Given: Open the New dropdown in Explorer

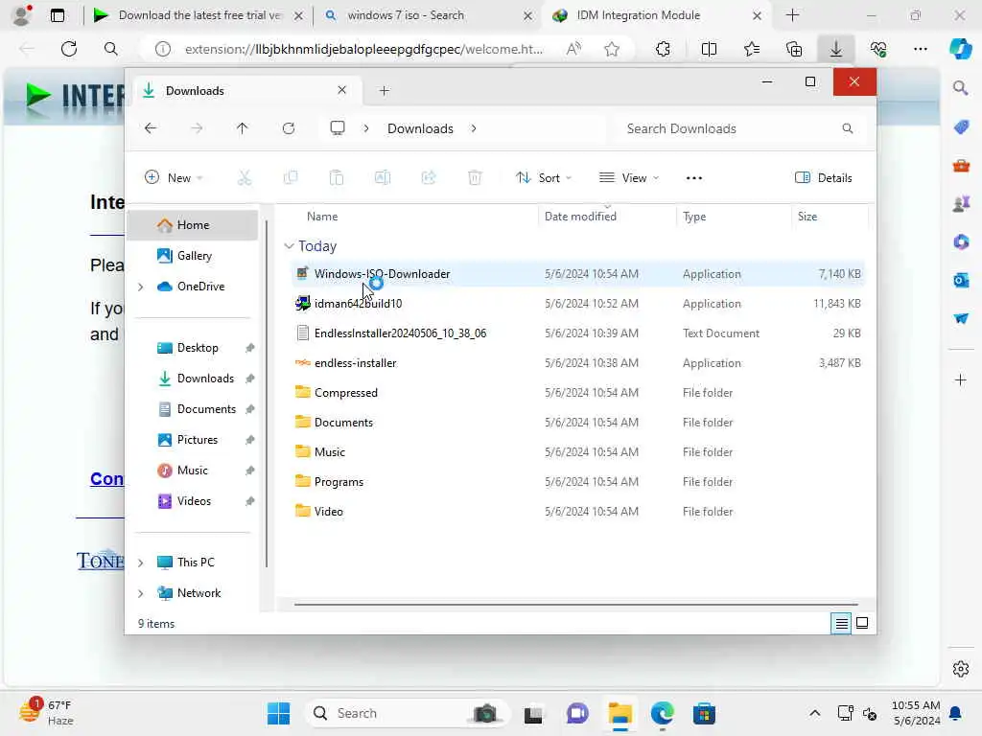Looking at the screenshot, I should [174, 178].
